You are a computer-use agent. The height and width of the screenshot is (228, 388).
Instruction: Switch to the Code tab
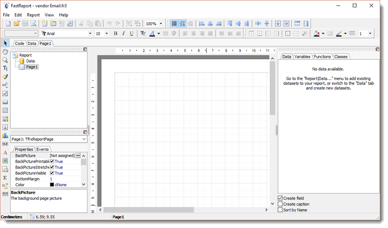tap(19, 43)
